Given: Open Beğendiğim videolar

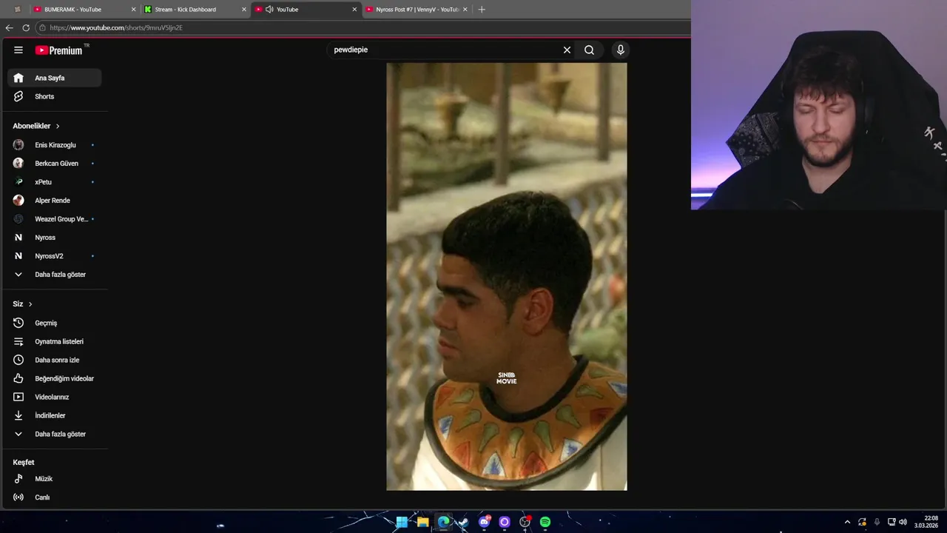Looking at the screenshot, I should point(55,378).
